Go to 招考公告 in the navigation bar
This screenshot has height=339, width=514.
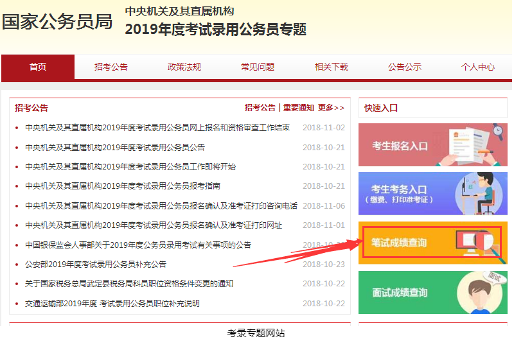click(x=111, y=67)
